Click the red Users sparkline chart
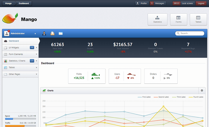Image resolution: width=209 pixels, height=127 pixels. coord(131,74)
